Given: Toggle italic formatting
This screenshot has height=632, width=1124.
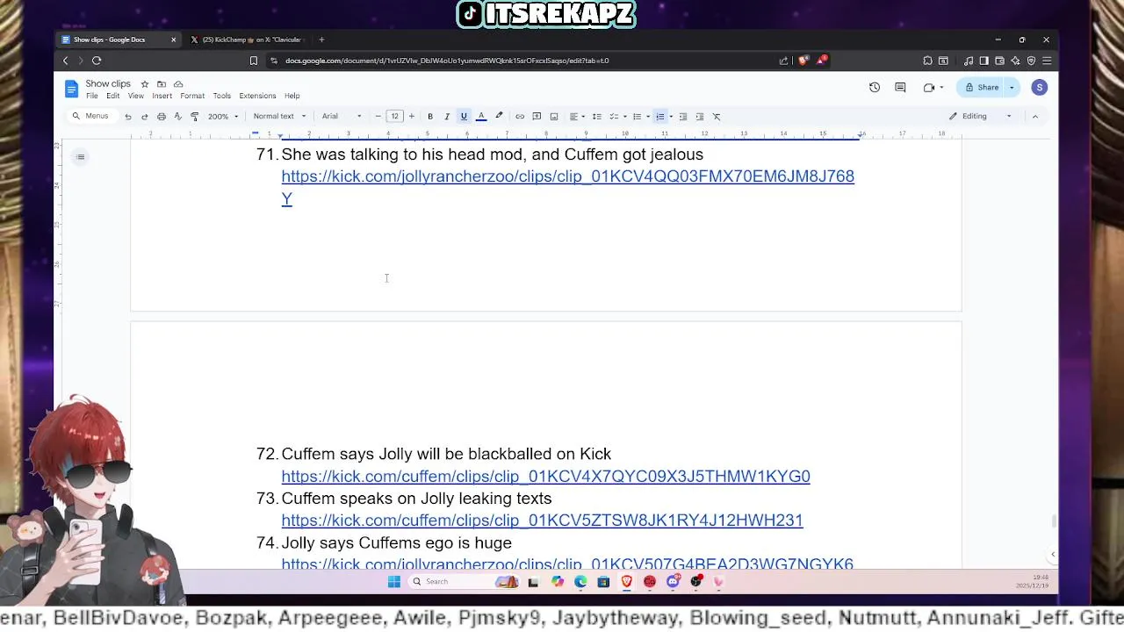Looking at the screenshot, I should pyautogui.click(x=447, y=117).
